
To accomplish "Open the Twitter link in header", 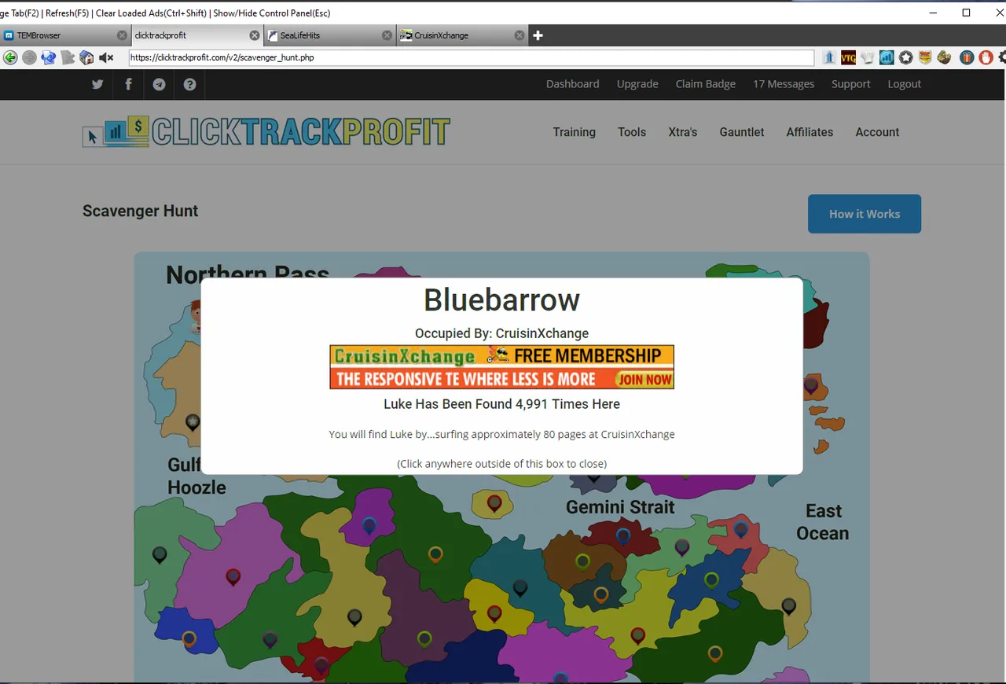I will coord(97,84).
